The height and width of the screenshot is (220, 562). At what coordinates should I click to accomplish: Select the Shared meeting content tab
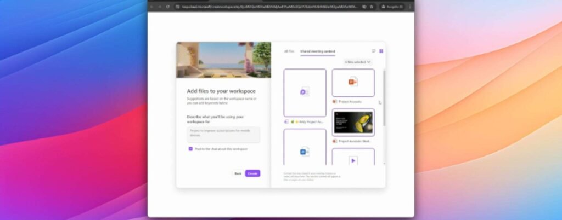[x=318, y=51]
